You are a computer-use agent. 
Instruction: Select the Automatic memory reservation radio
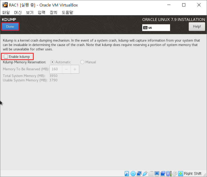[52, 62]
